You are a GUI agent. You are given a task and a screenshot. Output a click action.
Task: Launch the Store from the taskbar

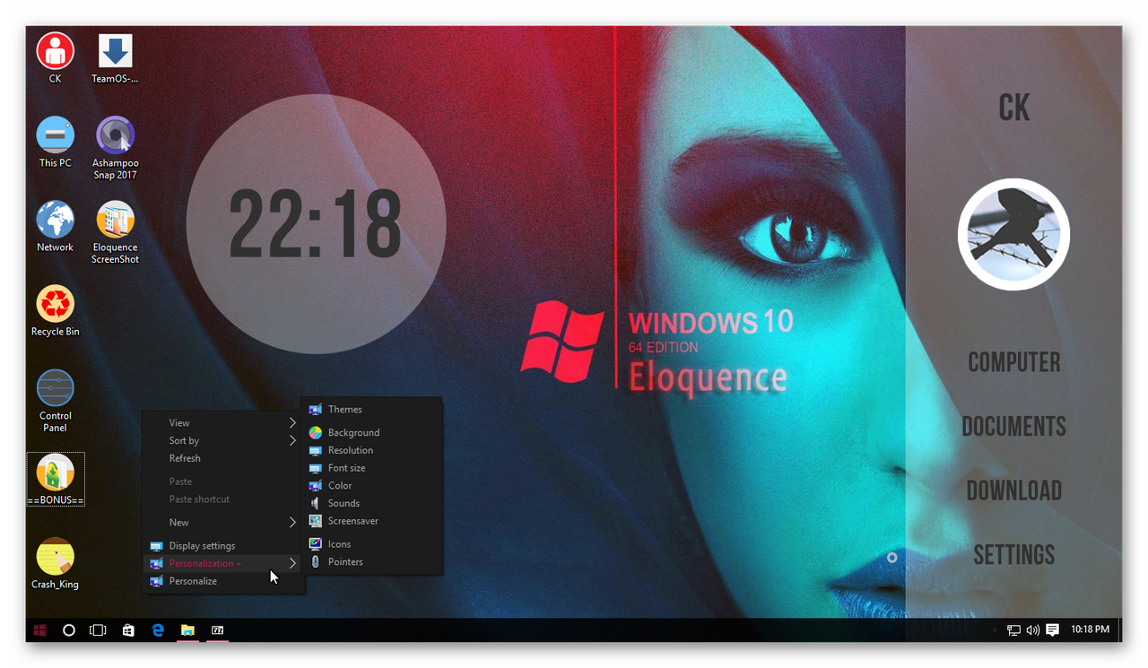(x=128, y=630)
